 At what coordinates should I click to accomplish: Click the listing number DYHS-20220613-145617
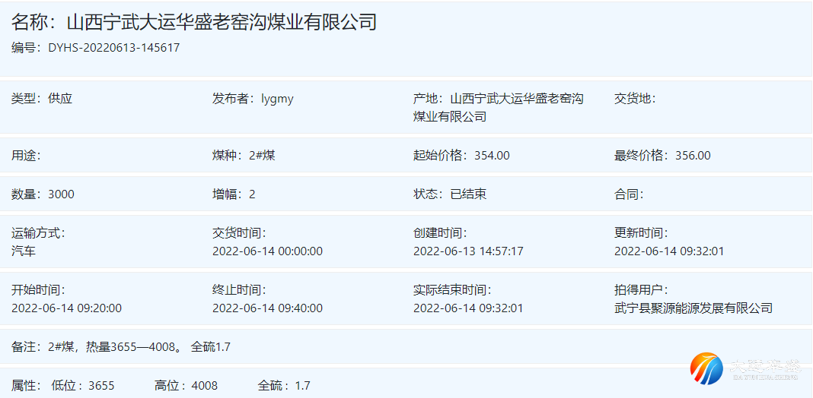[113, 48]
